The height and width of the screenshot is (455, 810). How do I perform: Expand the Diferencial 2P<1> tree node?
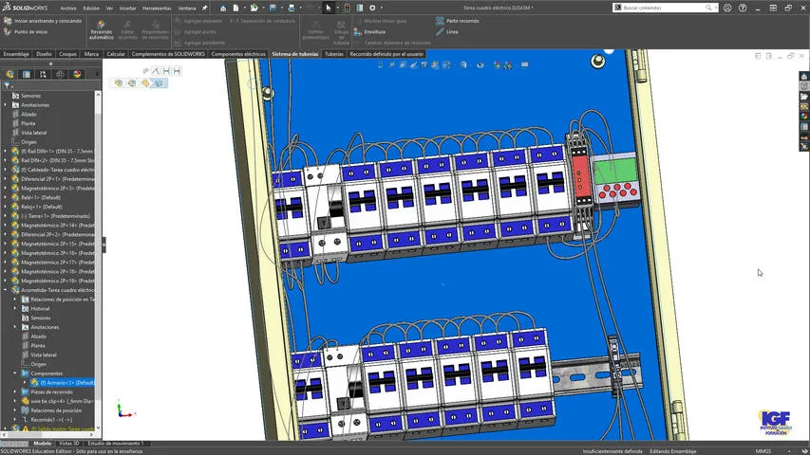[6, 179]
